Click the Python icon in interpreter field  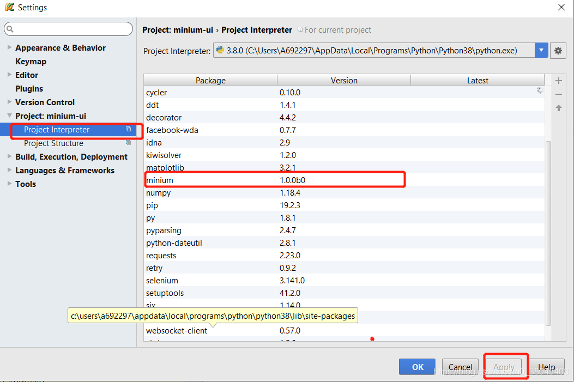click(x=220, y=50)
